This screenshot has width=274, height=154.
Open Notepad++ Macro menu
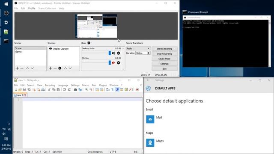pyautogui.click(x=86, y=85)
